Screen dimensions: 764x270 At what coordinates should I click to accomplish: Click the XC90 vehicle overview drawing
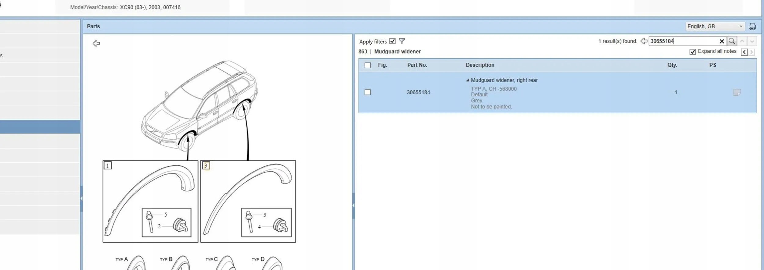[x=199, y=106]
